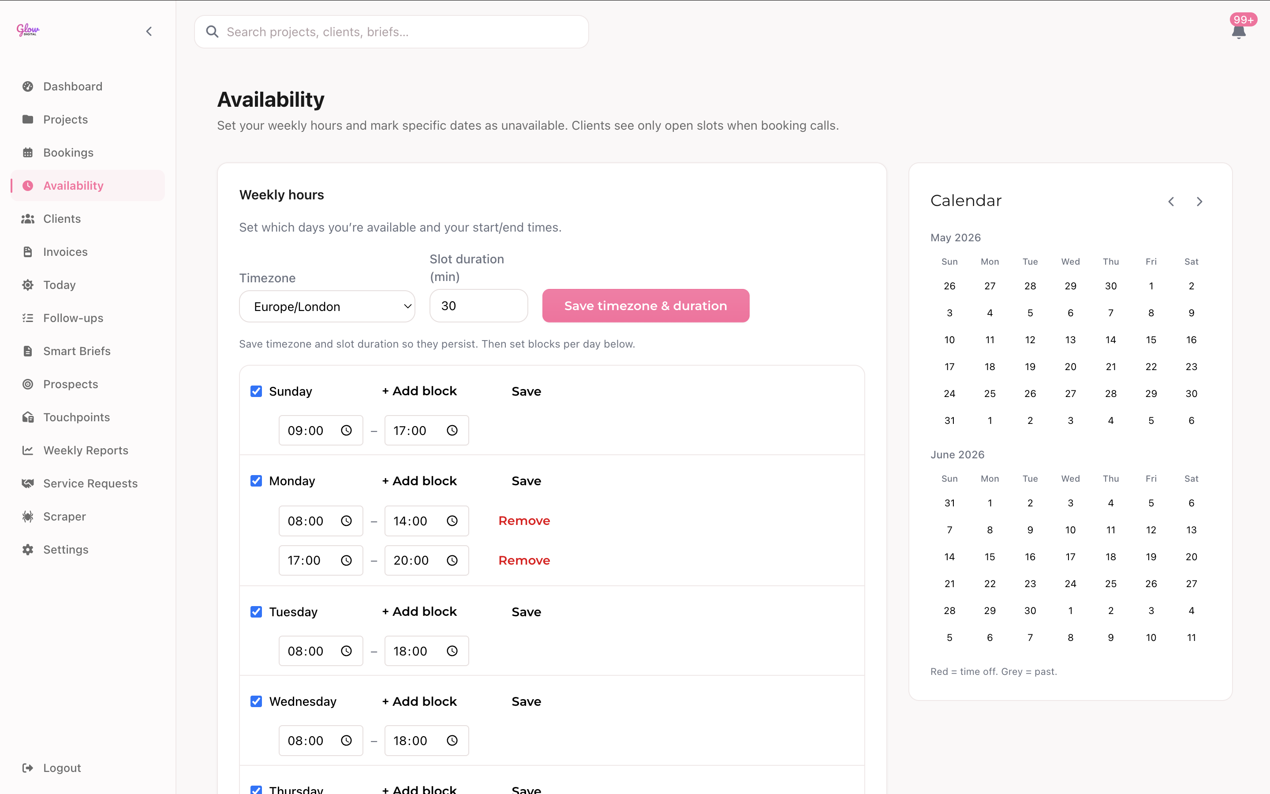The height and width of the screenshot is (794, 1270).
Task: Click Monday's 17:00 start time field
Action: click(321, 560)
